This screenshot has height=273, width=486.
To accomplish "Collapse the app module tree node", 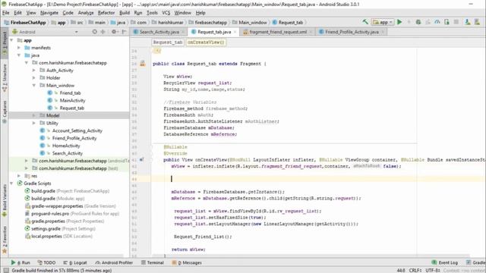I will (11, 40).
